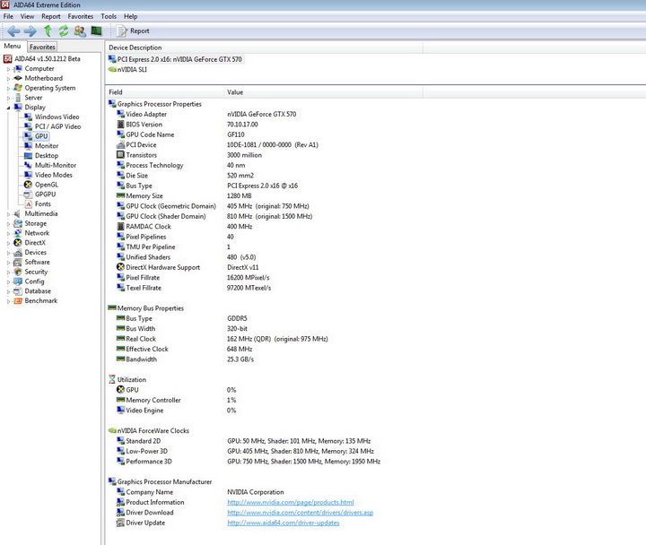The image size is (646, 545).
Task: Open the aida64.com driver-updates link
Action: pyautogui.click(x=283, y=523)
